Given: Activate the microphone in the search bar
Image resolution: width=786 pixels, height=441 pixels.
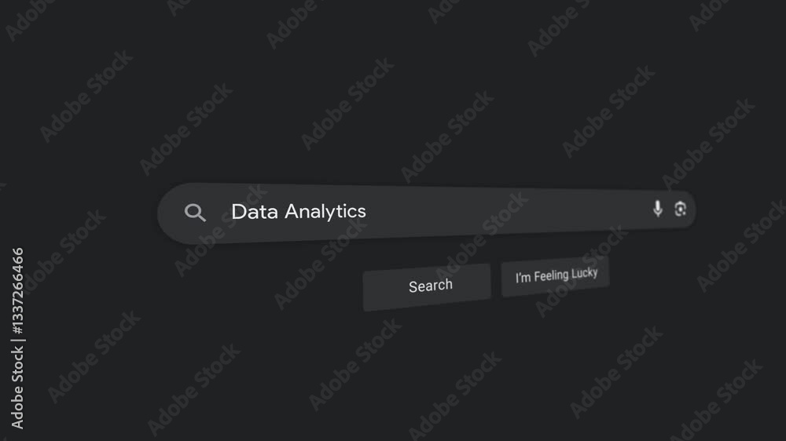Looking at the screenshot, I should pyautogui.click(x=658, y=209).
